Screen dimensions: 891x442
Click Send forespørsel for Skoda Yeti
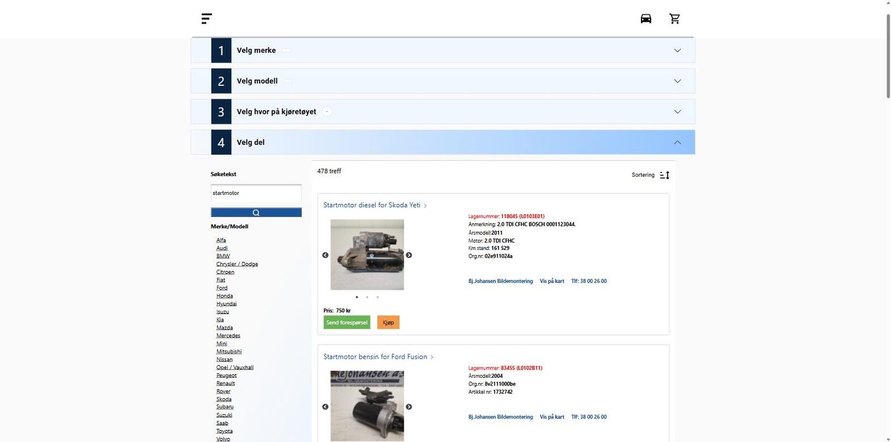[x=347, y=322]
